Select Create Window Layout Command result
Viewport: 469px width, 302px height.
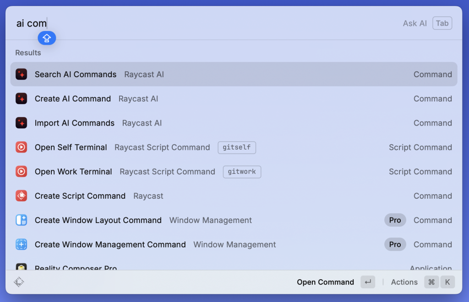[x=234, y=220]
